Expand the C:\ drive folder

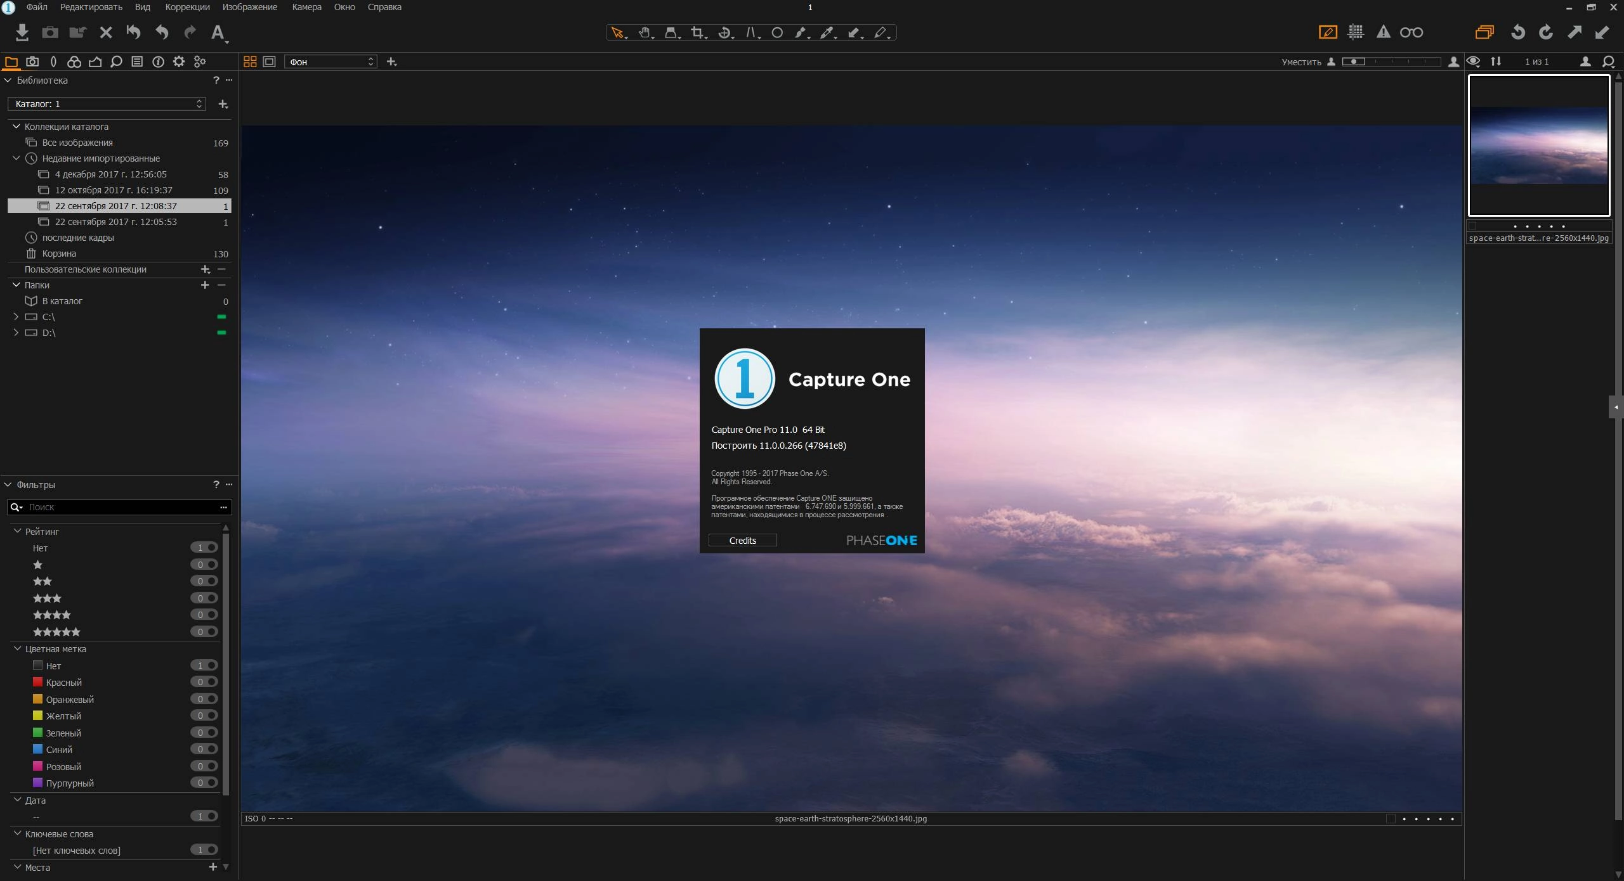pos(16,317)
